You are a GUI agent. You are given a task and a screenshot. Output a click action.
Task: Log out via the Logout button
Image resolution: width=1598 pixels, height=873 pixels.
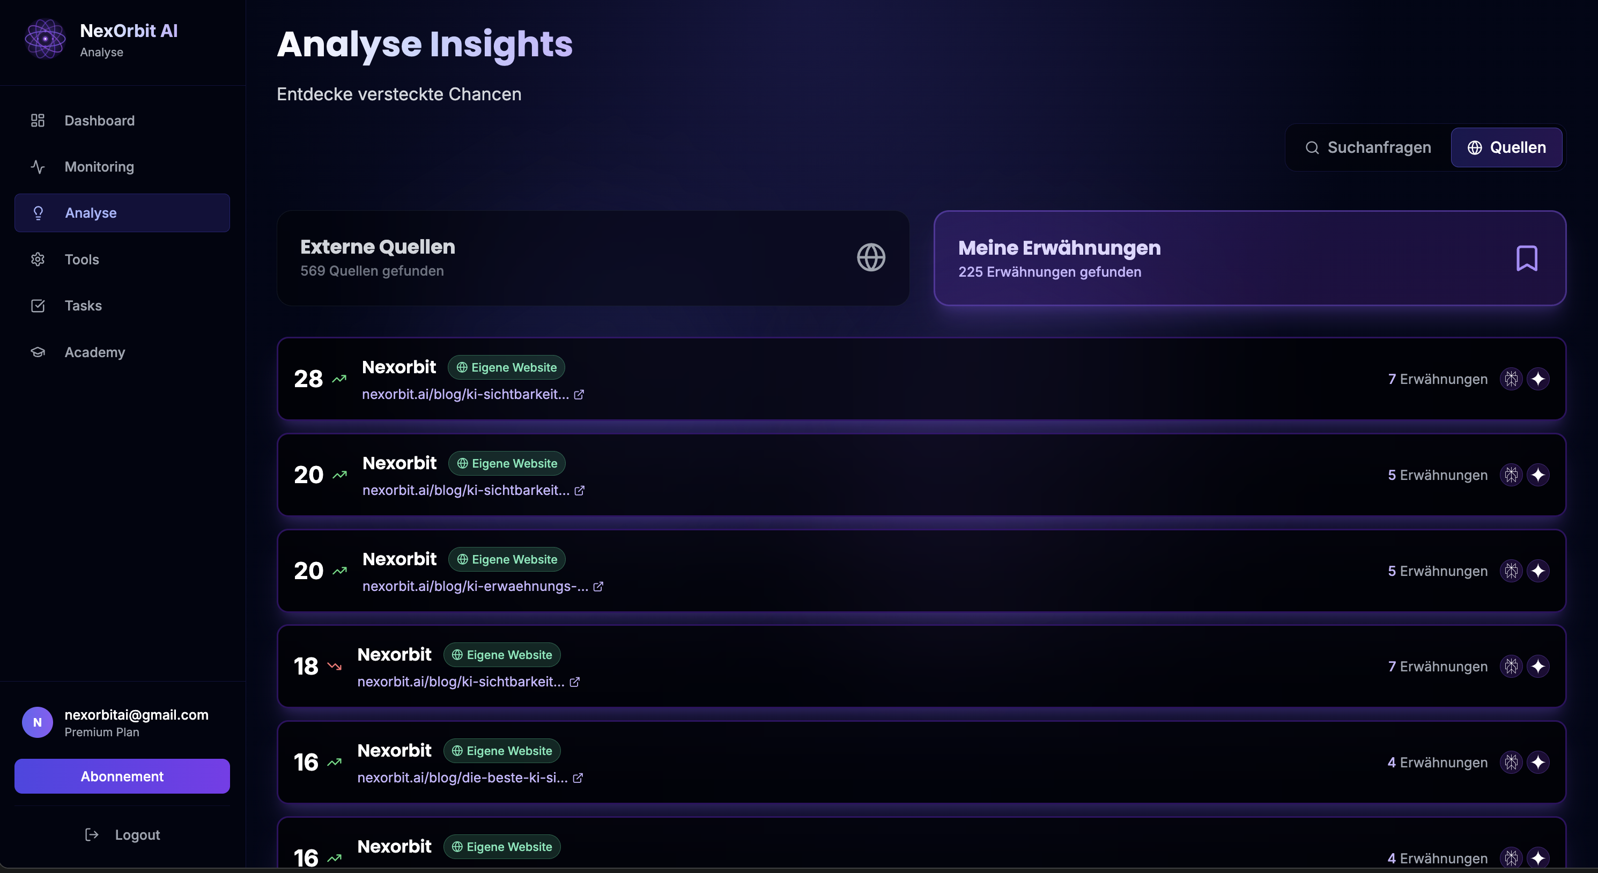(122, 834)
